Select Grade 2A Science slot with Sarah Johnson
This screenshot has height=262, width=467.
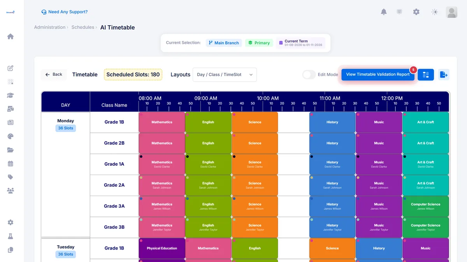[255, 185]
